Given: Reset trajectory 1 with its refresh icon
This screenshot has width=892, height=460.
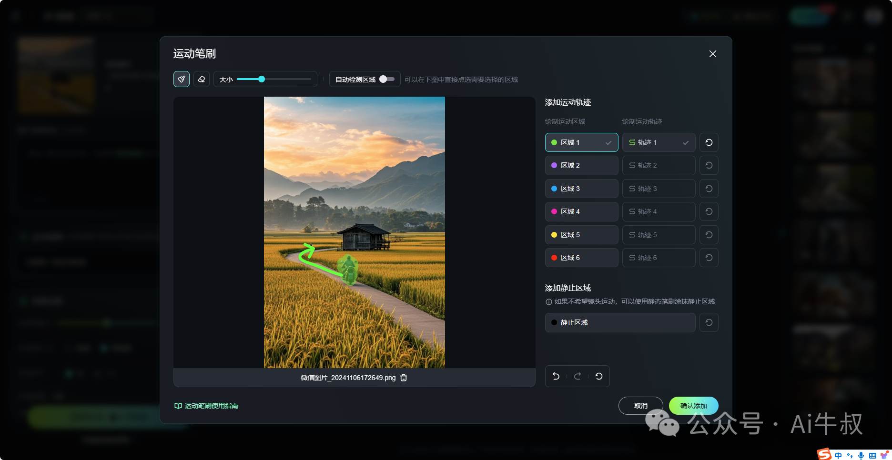Looking at the screenshot, I should 709,142.
